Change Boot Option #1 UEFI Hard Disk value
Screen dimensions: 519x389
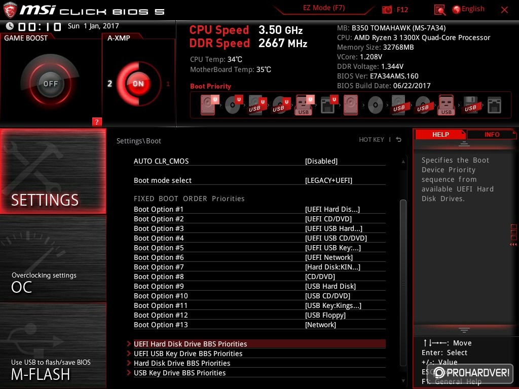pyautogui.click(x=332, y=209)
